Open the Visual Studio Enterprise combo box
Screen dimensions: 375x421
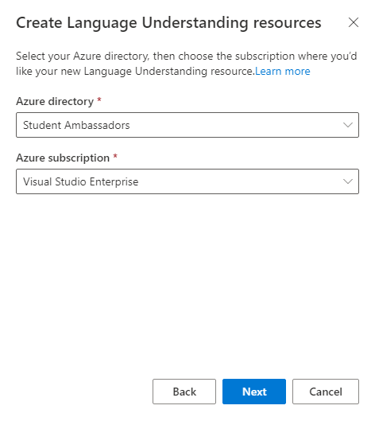point(187,181)
